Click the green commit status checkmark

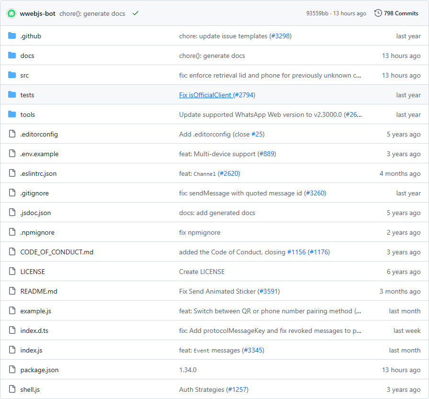tap(135, 13)
